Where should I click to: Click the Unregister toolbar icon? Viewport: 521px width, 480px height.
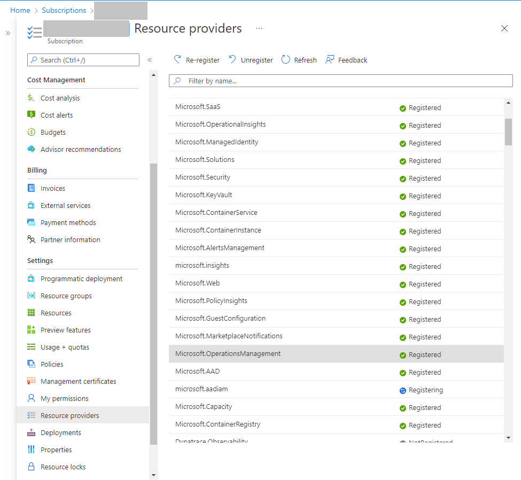[x=232, y=60]
